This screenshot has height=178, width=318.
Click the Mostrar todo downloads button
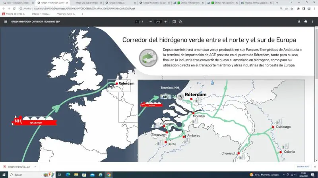click(x=303, y=167)
